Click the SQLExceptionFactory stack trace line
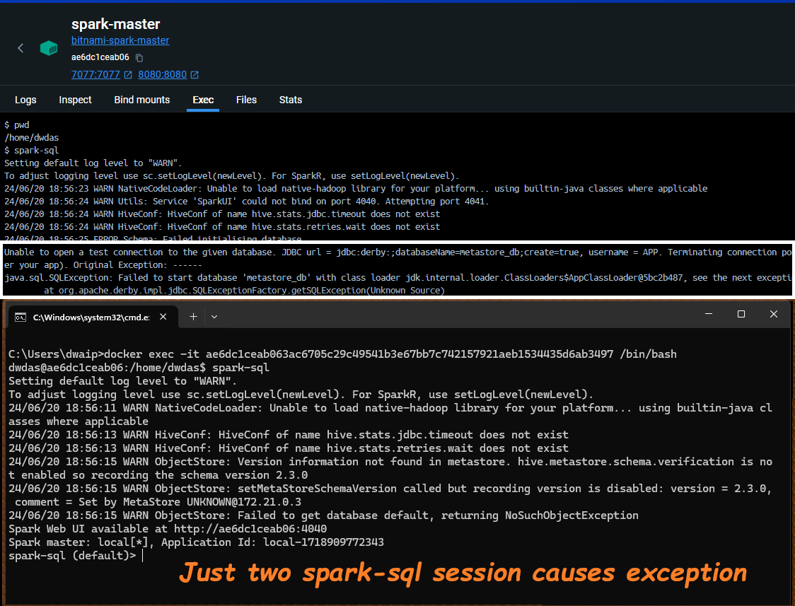The width and height of the screenshot is (795, 606). pos(245,291)
